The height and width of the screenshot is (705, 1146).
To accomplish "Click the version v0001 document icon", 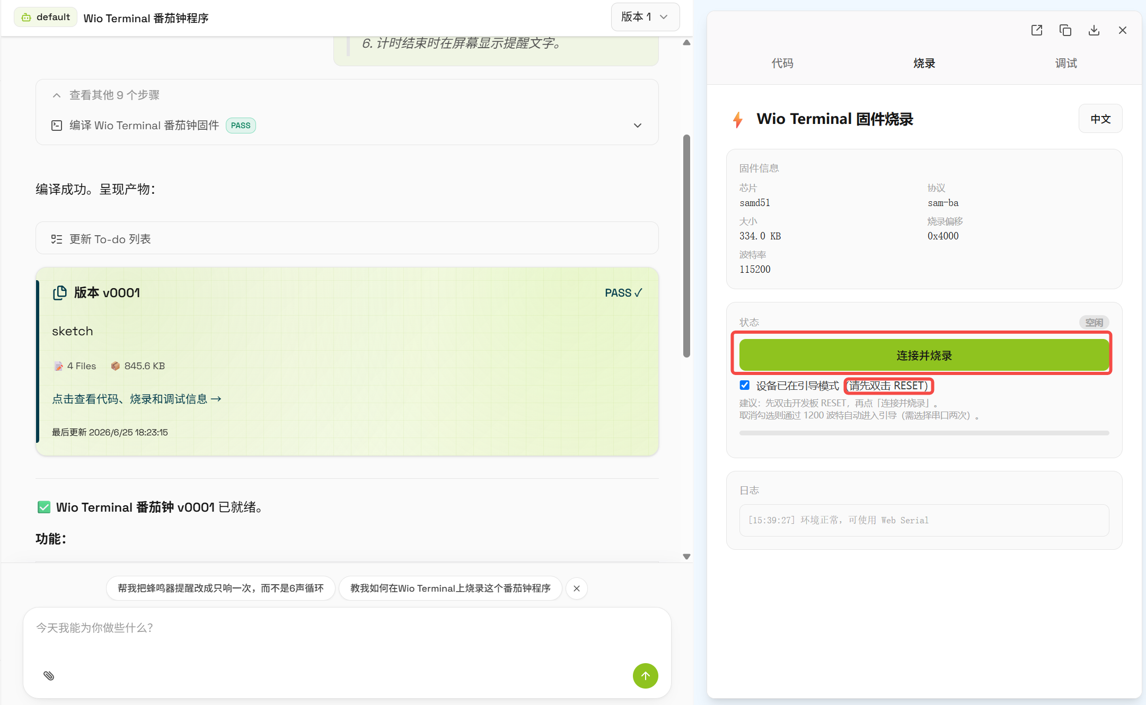I will pyautogui.click(x=60, y=292).
